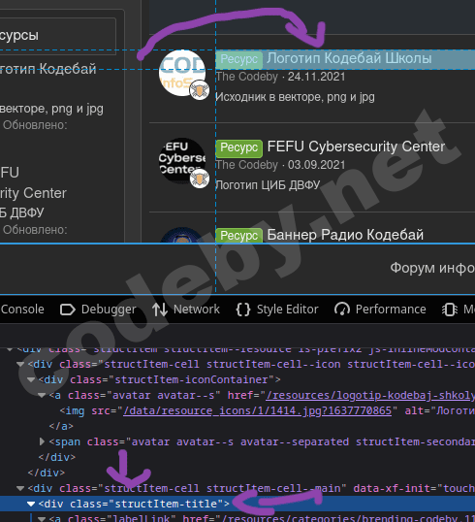Click the Исходник в векторе, png и jpg description

[295, 97]
